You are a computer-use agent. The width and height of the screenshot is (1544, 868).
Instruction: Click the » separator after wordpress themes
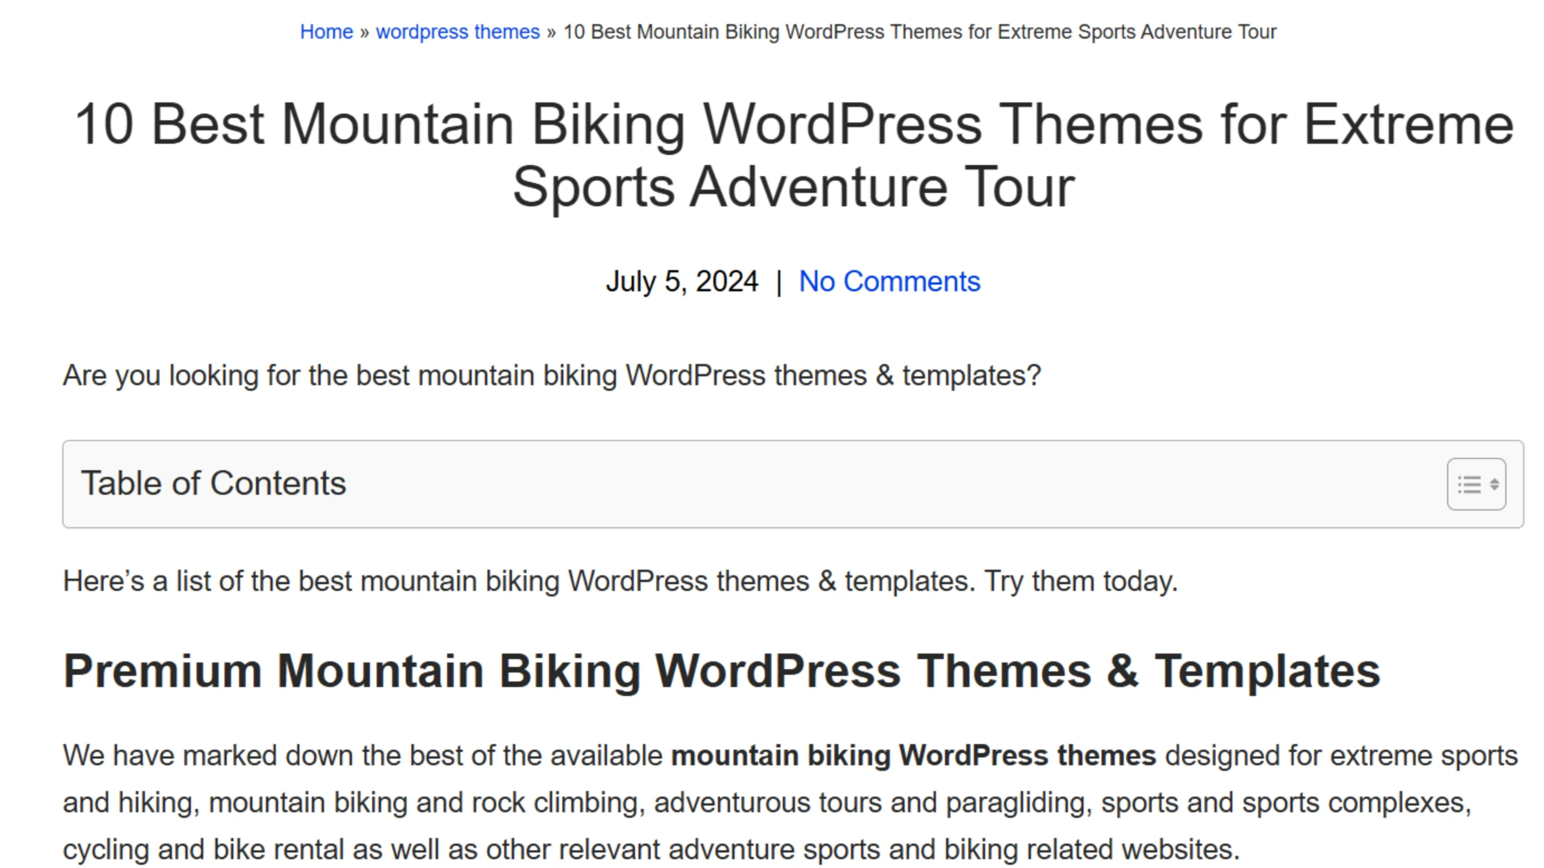(x=551, y=33)
